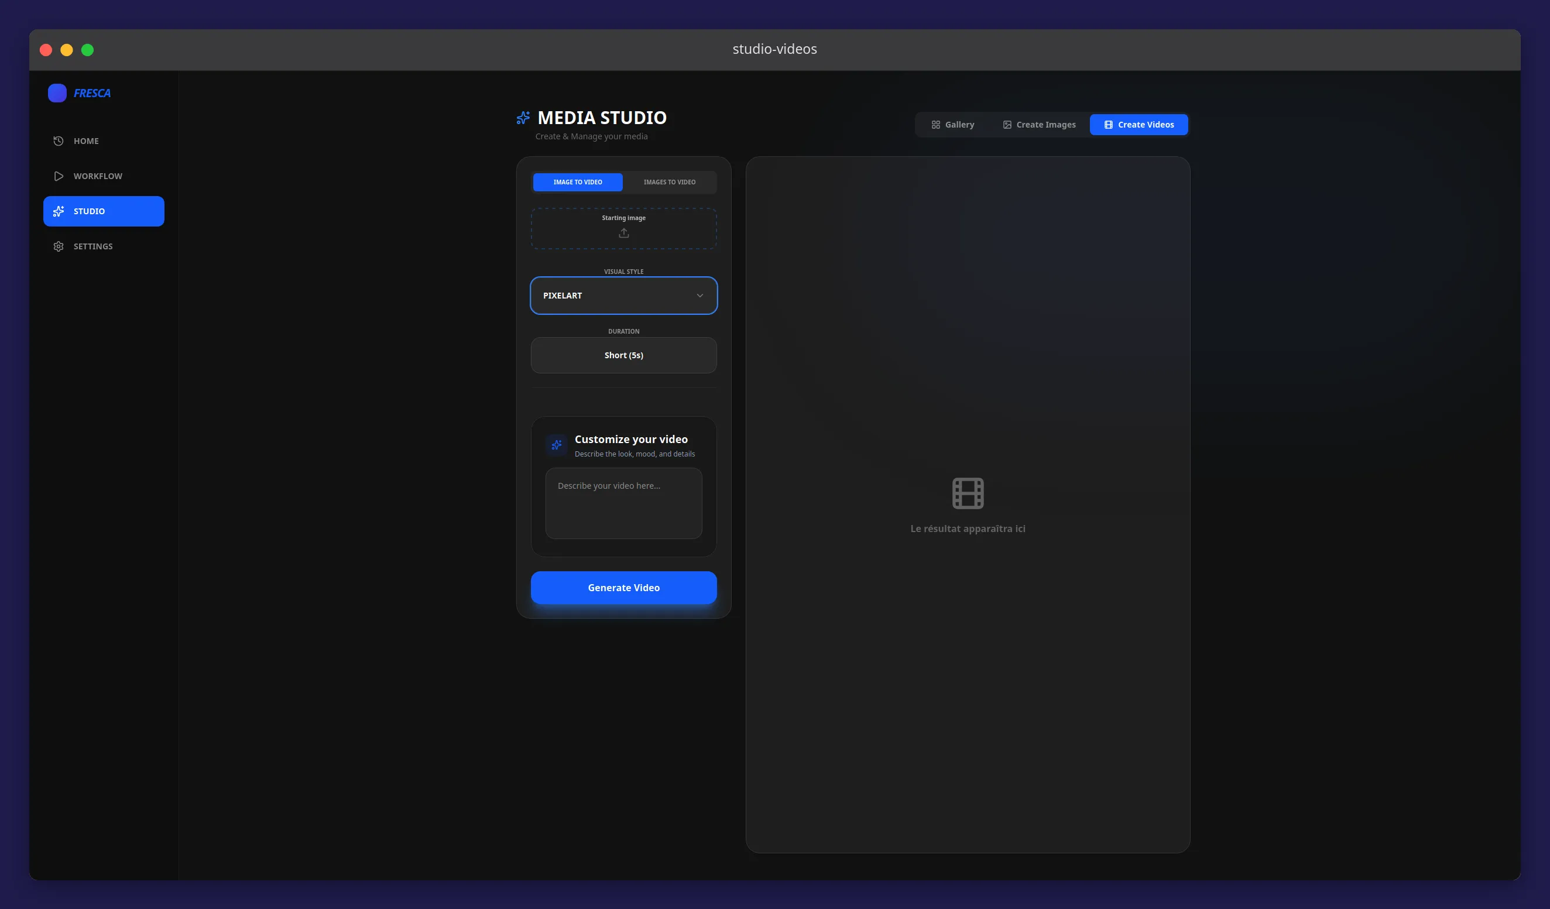Click the Settings gear icon
The image size is (1550, 909).
59,246
